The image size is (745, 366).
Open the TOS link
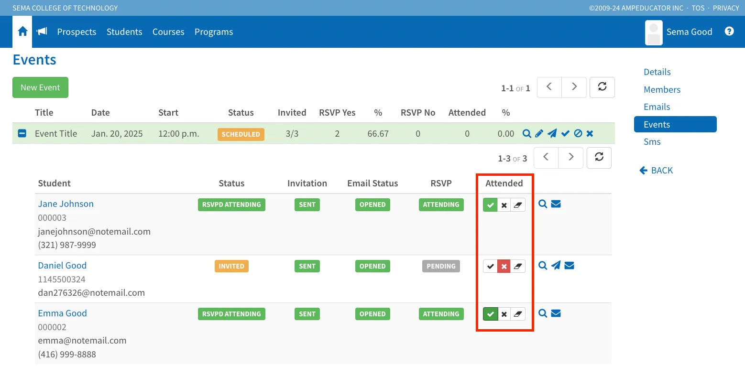(x=698, y=8)
